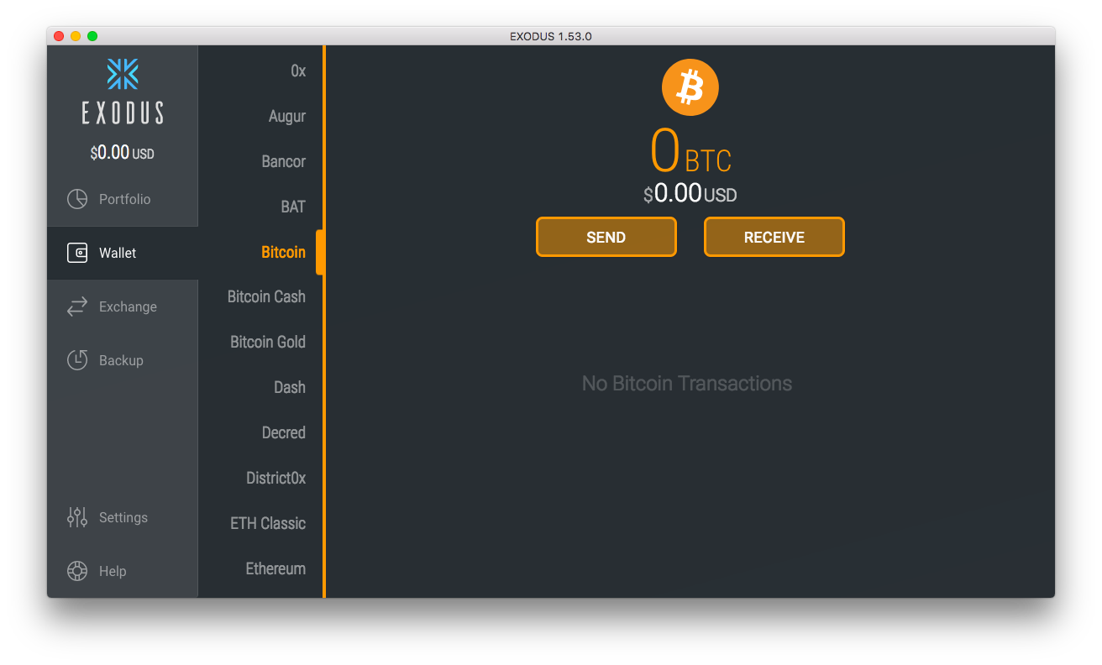Click the orange Bitcoin logo
The image size is (1102, 665).
[x=690, y=87]
